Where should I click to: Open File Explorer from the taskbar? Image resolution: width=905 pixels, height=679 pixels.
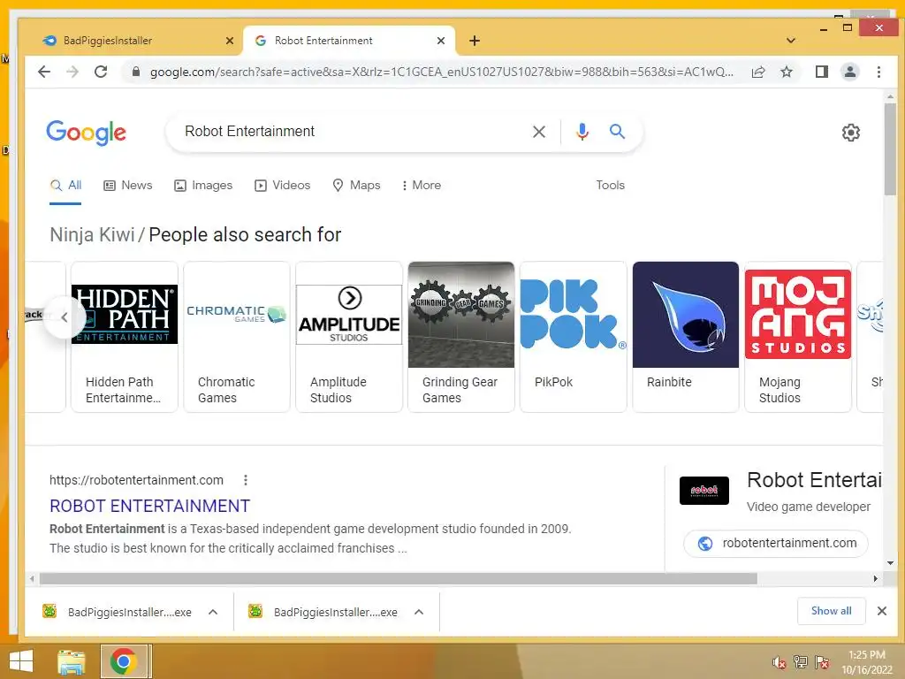point(71,661)
